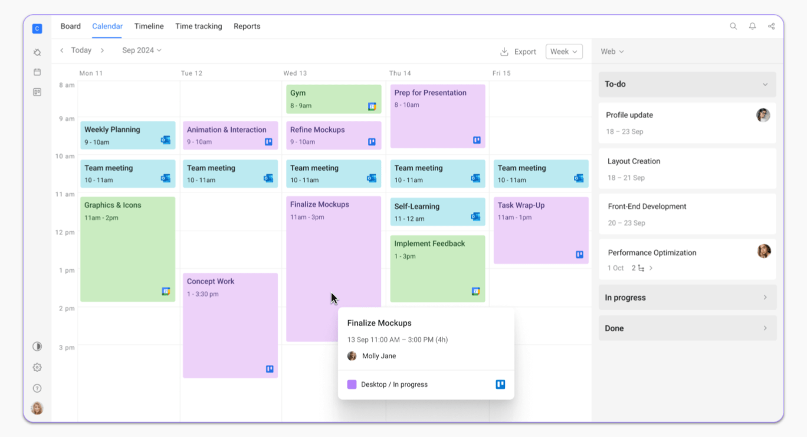
Task: Collapse the To-do section
Action: (765, 84)
